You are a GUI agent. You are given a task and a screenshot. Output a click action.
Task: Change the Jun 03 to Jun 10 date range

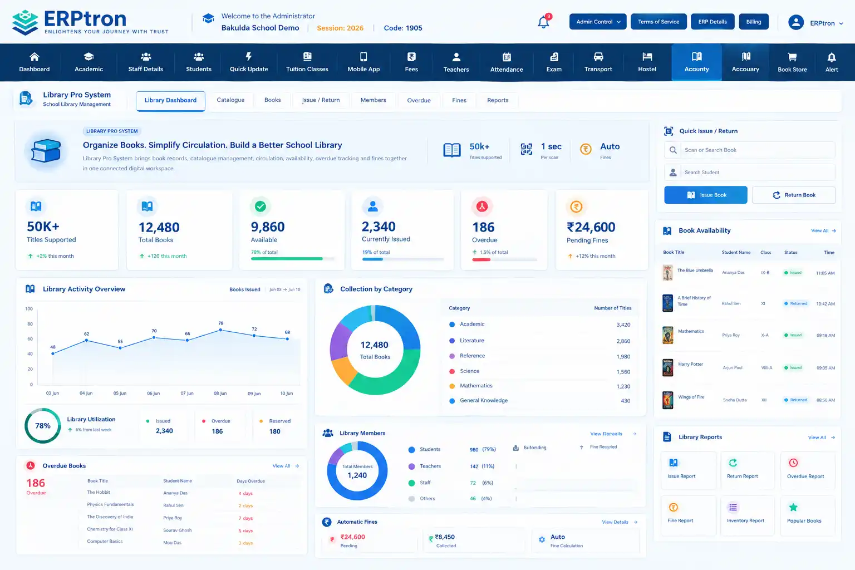click(284, 289)
